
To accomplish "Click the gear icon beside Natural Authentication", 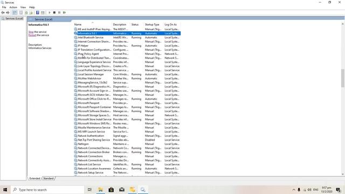I will (75, 136).
